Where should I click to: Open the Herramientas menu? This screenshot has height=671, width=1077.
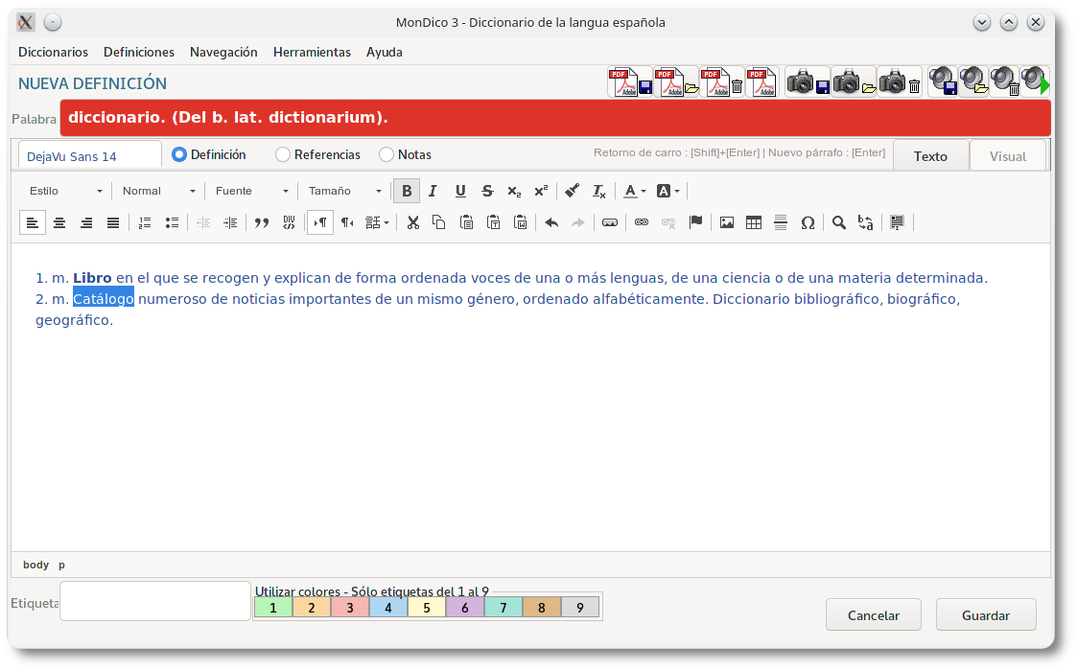coord(312,52)
